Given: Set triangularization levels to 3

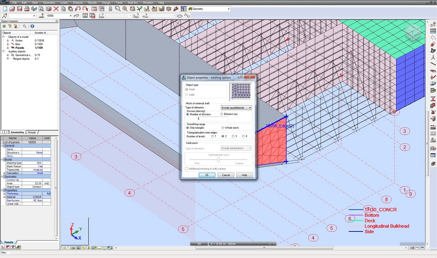Looking at the screenshot, I should tap(233, 136).
